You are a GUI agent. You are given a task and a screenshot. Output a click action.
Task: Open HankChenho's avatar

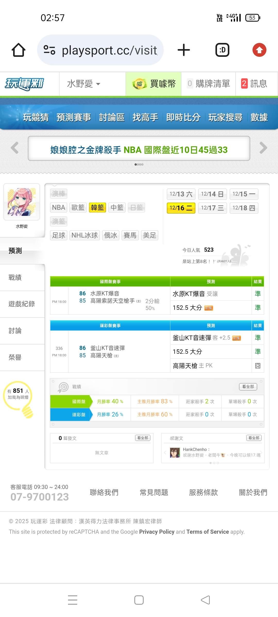coord(175,452)
